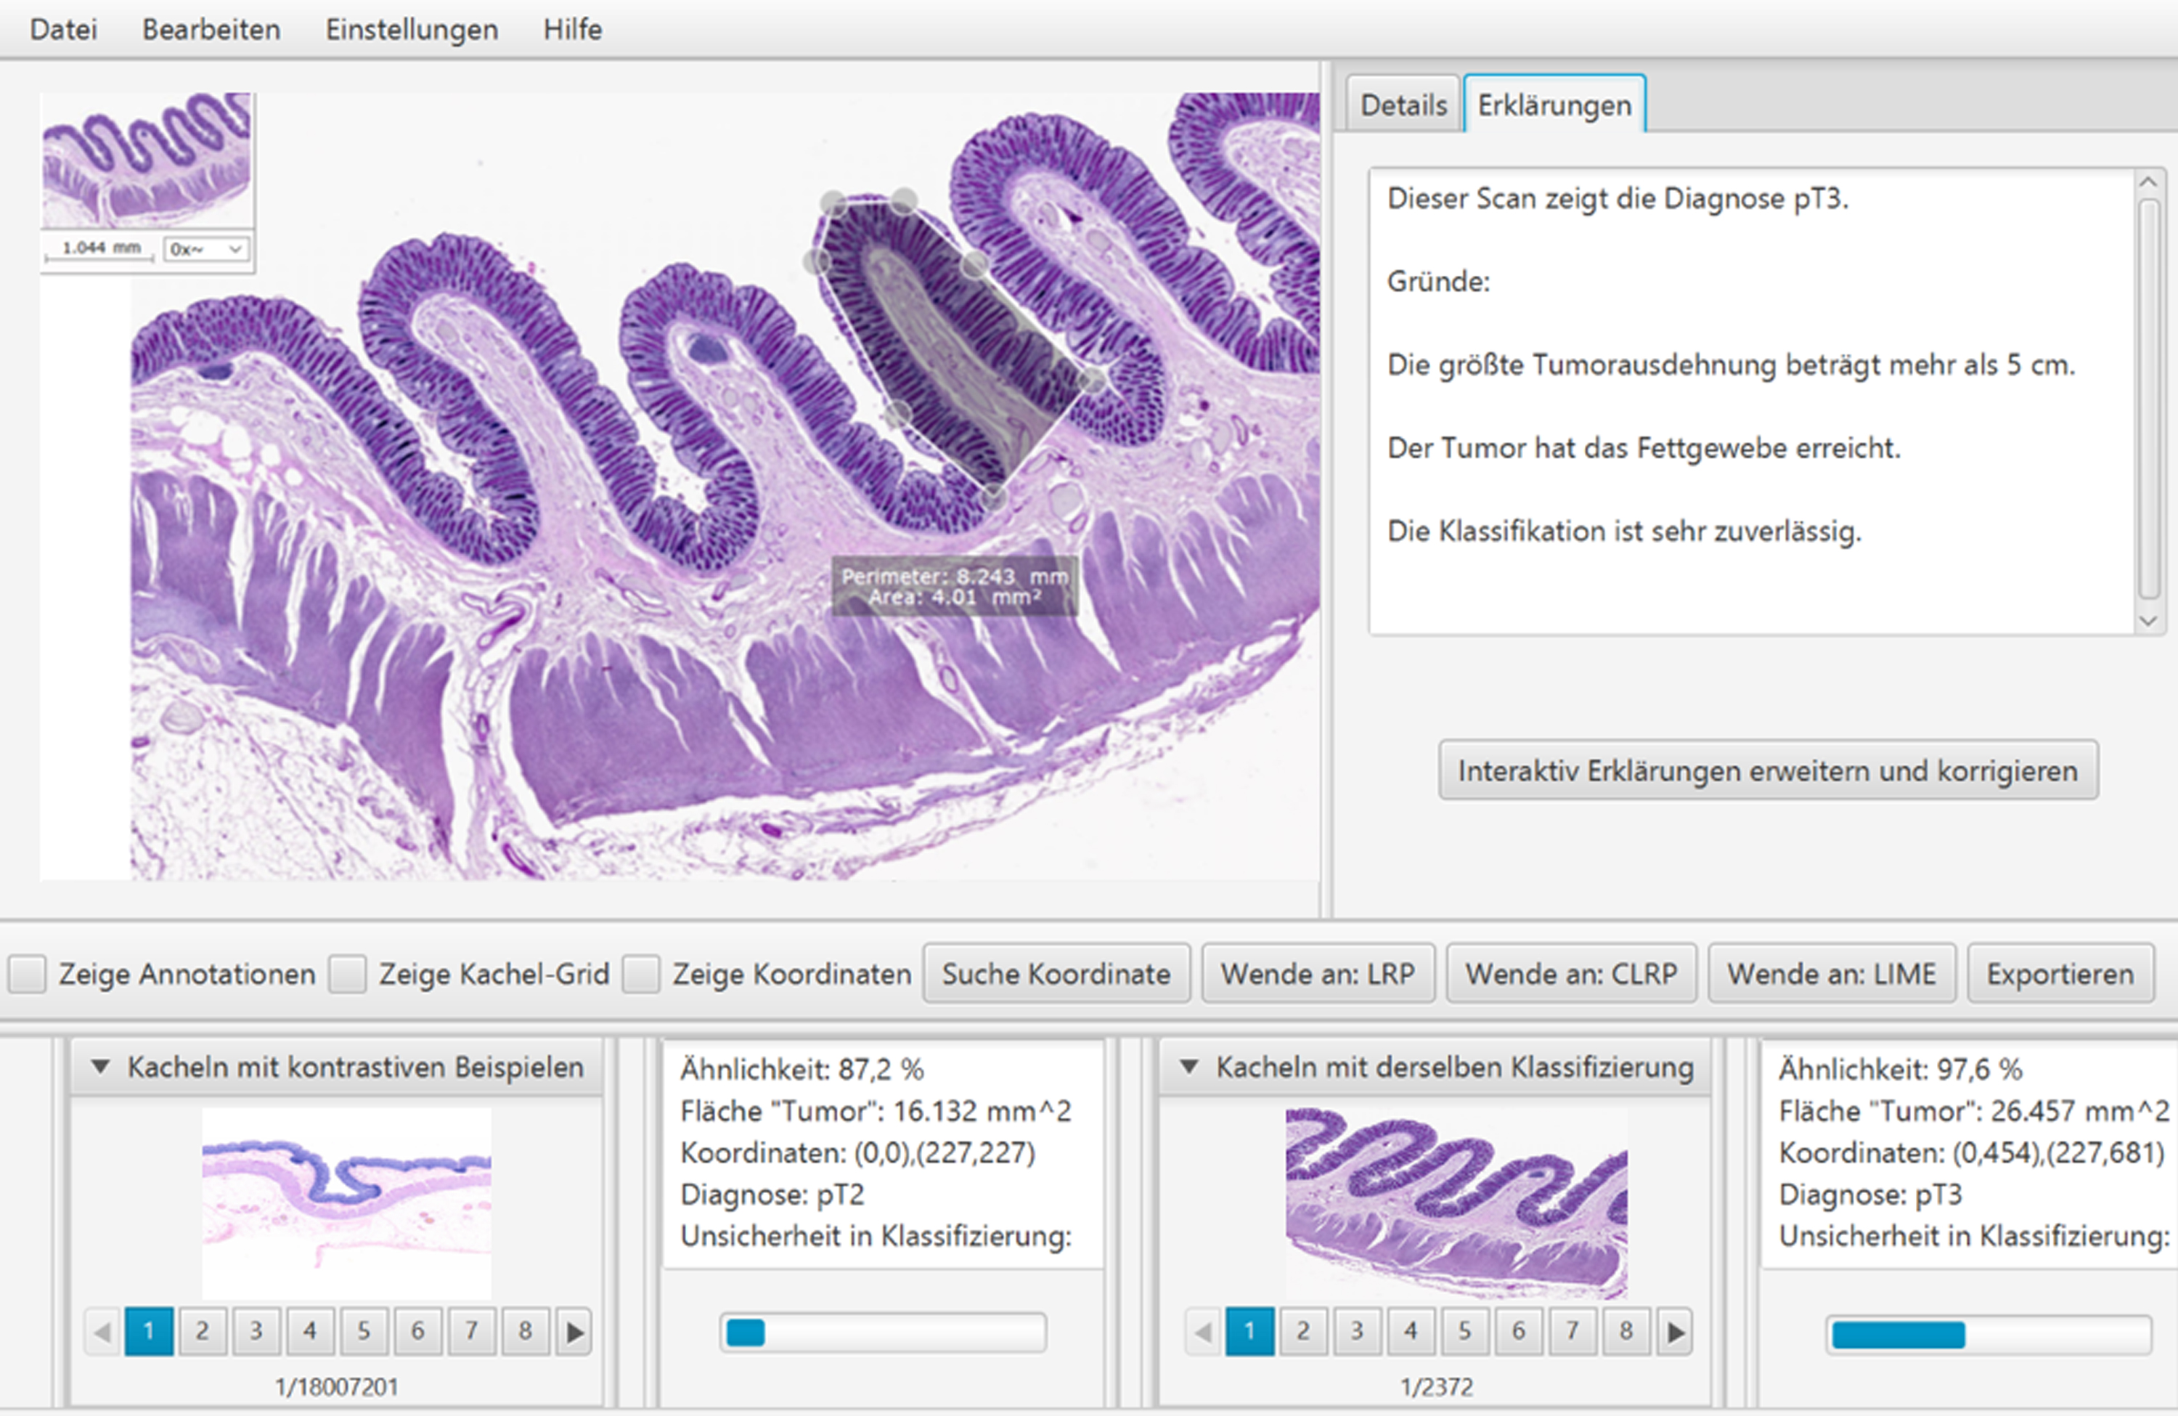
Task: Collapse the Kacheln mit derselben Klassifizierung panel
Action: point(1188,1066)
